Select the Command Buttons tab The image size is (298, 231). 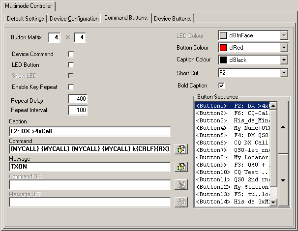(x=126, y=18)
